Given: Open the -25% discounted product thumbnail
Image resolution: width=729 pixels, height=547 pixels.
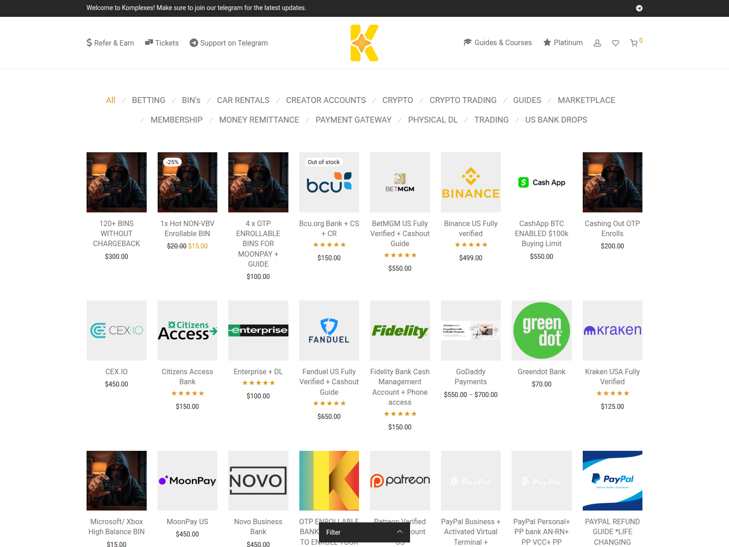Looking at the screenshot, I should (x=187, y=182).
